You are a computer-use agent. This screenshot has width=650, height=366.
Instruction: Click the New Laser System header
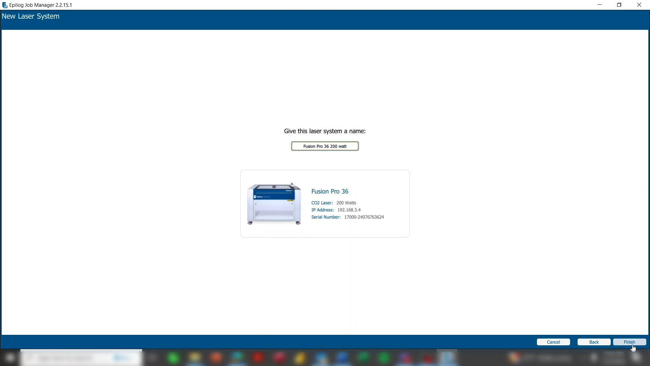pos(30,16)
